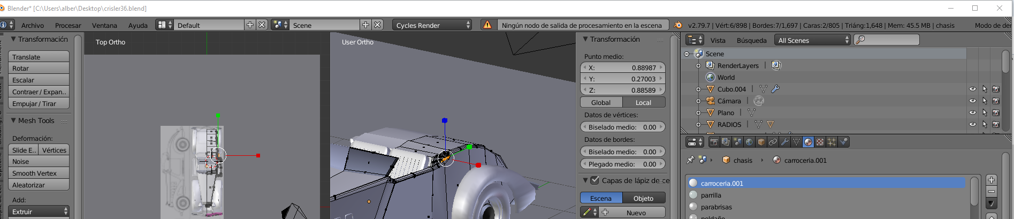Open the Modifiers wrench tab icon

[784, 142]
